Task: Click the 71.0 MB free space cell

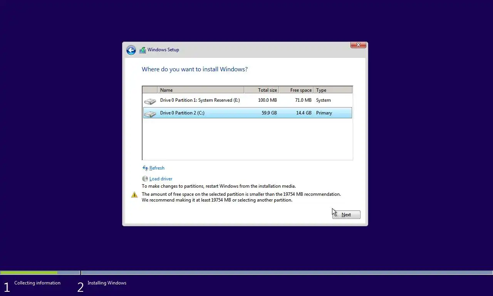Action: pyautogui.click(x=303, y=100)
